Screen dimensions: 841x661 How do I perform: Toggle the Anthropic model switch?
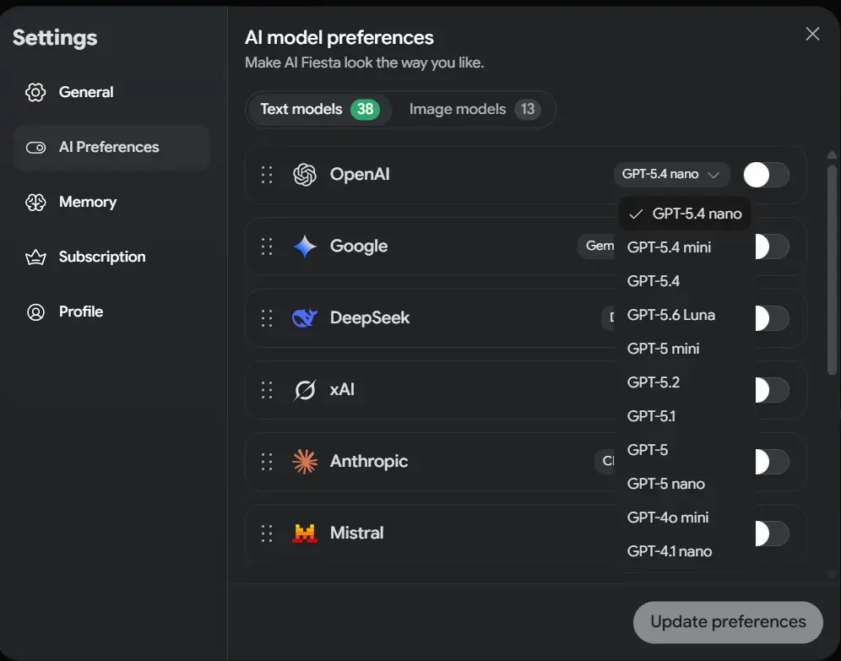772,462
